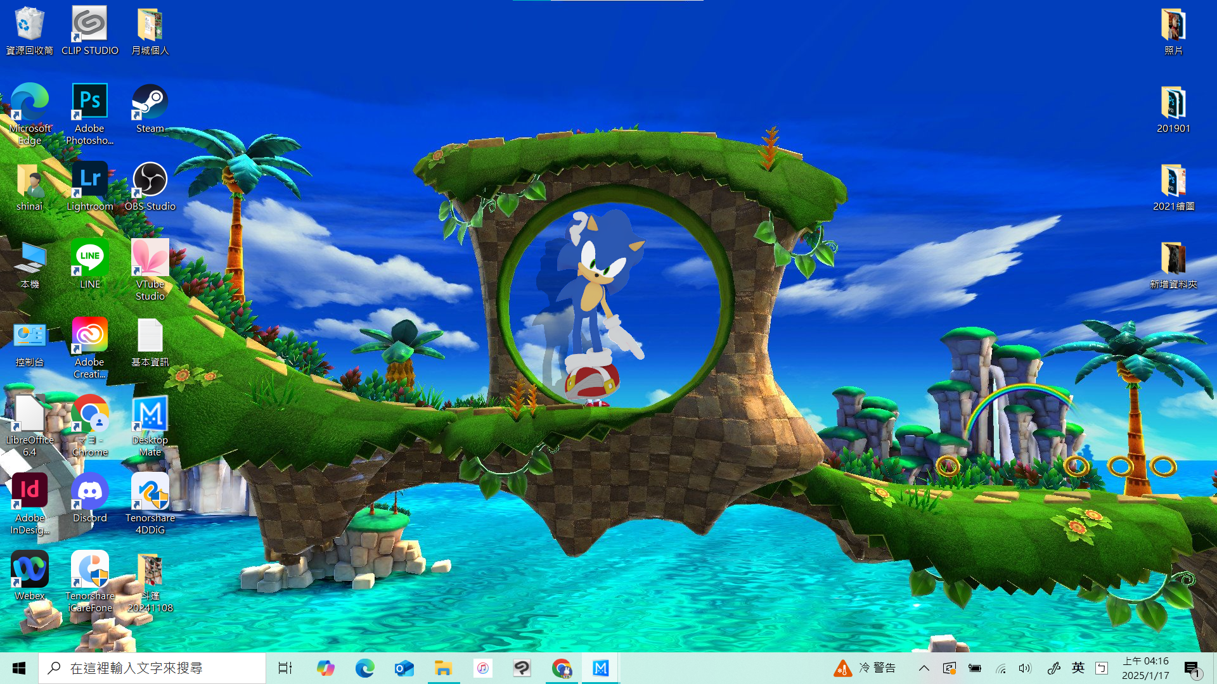Launch Copilot from the taskbar
This screenshot has width=1217, height=684.
[x=325, y=668]
